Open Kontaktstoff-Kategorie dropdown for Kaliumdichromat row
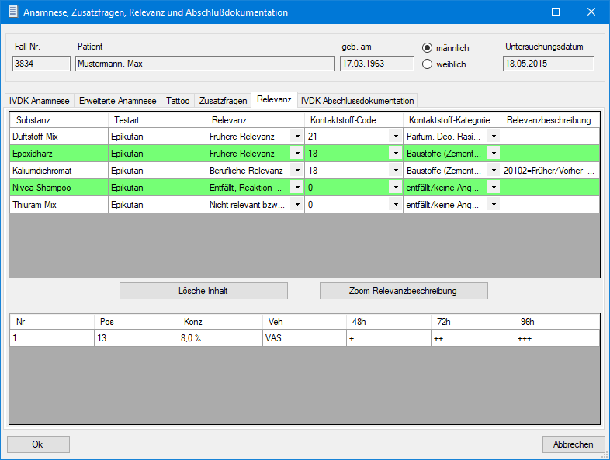The height and width of the screenshot is (460, 610). click(493, 170)
